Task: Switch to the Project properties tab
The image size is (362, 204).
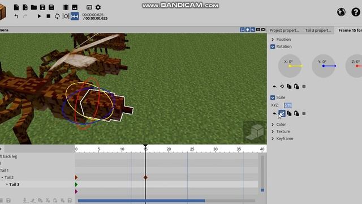Action: pyautogui.click(x=284, y=30)
